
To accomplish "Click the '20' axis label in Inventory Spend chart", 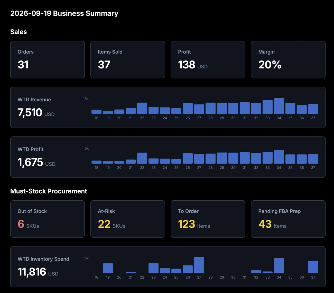I will 119,277.
